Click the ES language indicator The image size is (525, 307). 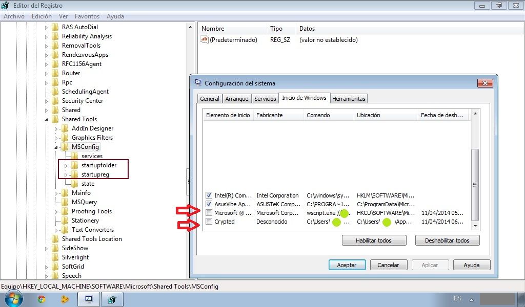457,298
